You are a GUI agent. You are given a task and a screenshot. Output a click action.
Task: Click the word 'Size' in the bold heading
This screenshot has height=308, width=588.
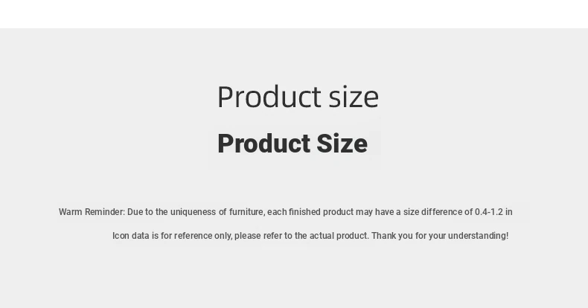click(x=342, y=144)
